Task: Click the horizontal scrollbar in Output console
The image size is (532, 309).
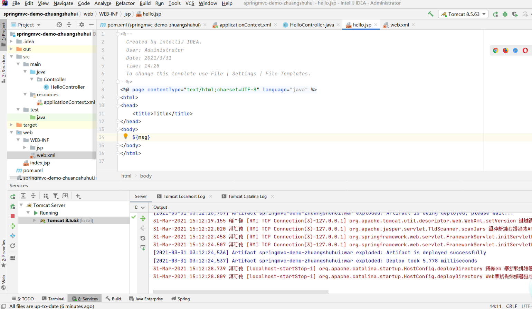Action: pyautogui.click(x=241, y=292)
